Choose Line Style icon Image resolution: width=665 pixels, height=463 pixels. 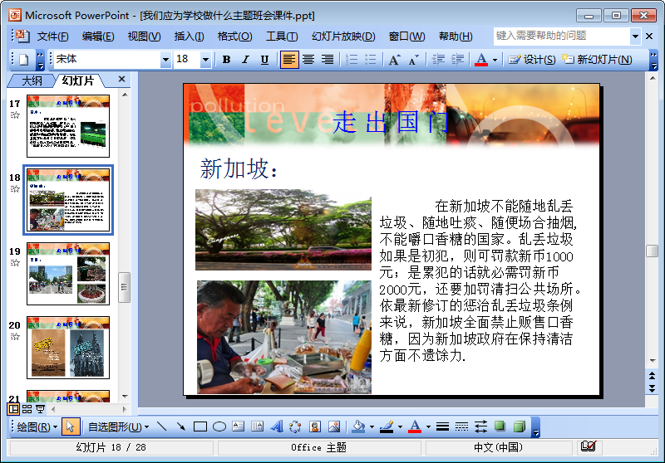pos(442,426)
